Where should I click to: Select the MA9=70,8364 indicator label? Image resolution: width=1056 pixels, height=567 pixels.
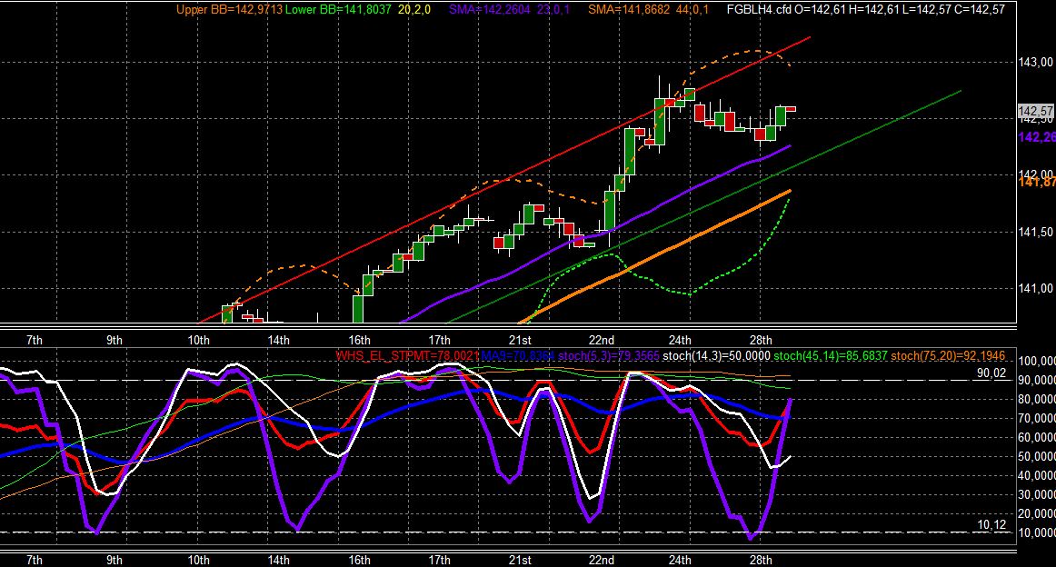tap(518, 355)
